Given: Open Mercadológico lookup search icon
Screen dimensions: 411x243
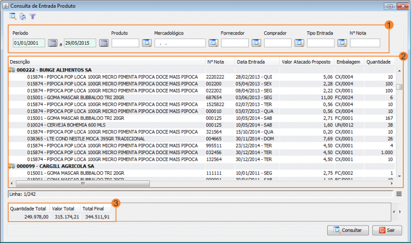Looking at the screenshot, I should click(x=213, y=43).
